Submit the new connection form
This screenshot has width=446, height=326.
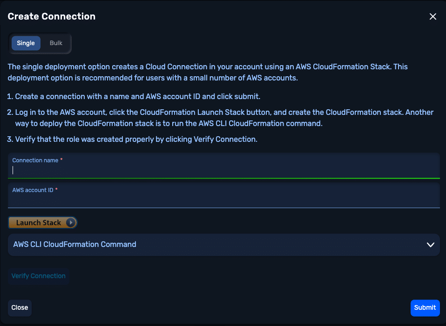(425, 308)
